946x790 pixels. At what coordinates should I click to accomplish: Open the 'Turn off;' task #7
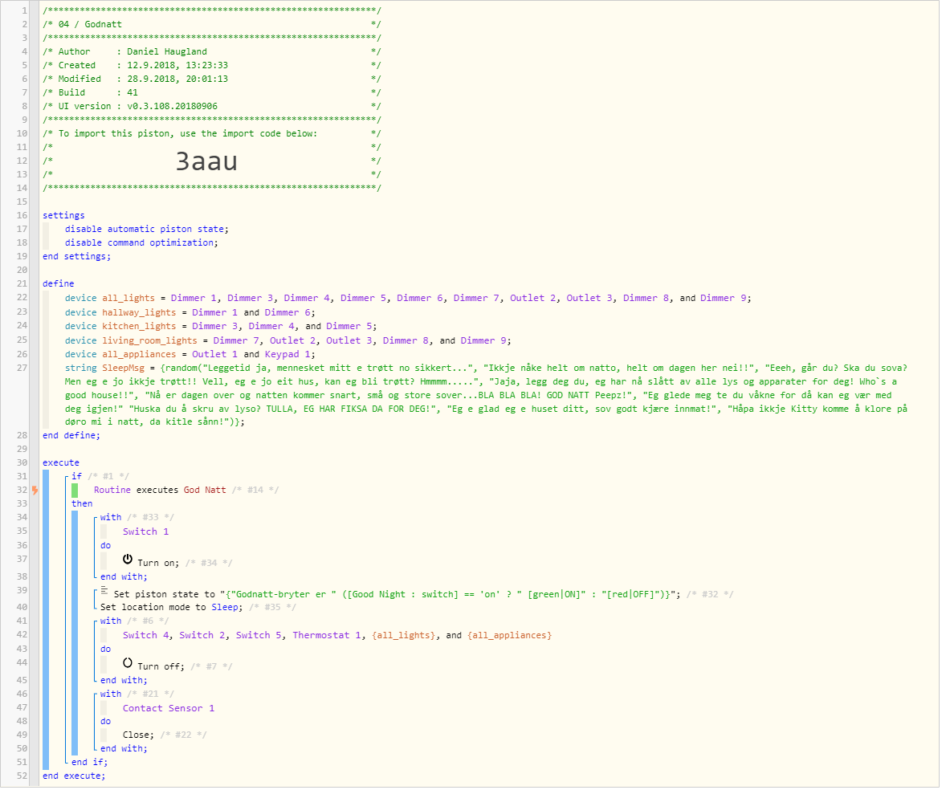coord(161,668)
